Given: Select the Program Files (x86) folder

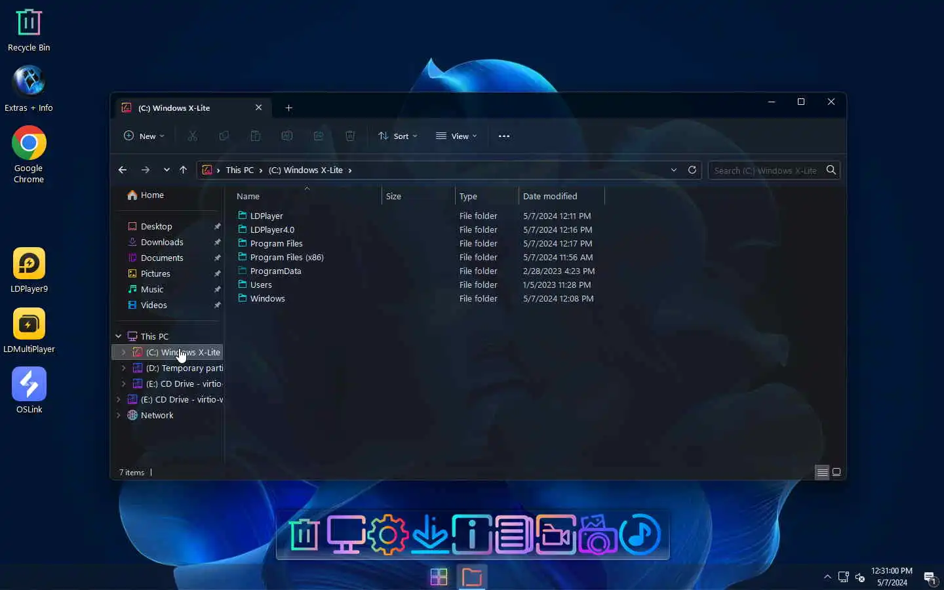Looking at the screenshot, I should [x=286, y=257].
